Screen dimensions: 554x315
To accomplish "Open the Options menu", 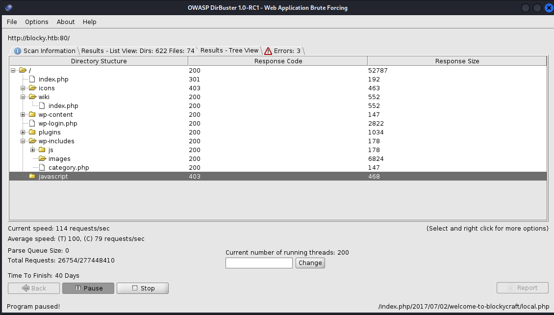I will tap(36, 22).
